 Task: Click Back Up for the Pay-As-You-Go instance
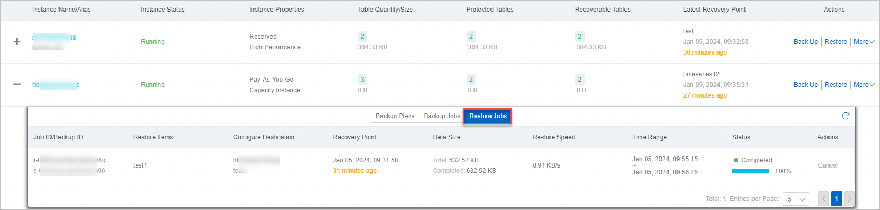806,85
